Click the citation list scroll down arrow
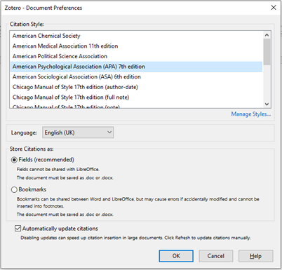The width and height of the screenshot is (282, 270). tap(267, 104)
